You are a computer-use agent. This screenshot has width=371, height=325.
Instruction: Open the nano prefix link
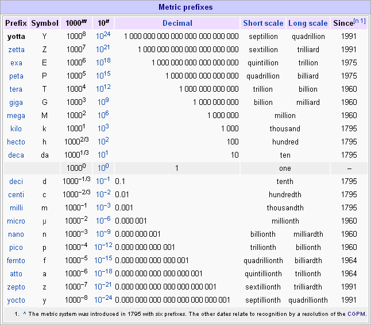tap(16, 234)
